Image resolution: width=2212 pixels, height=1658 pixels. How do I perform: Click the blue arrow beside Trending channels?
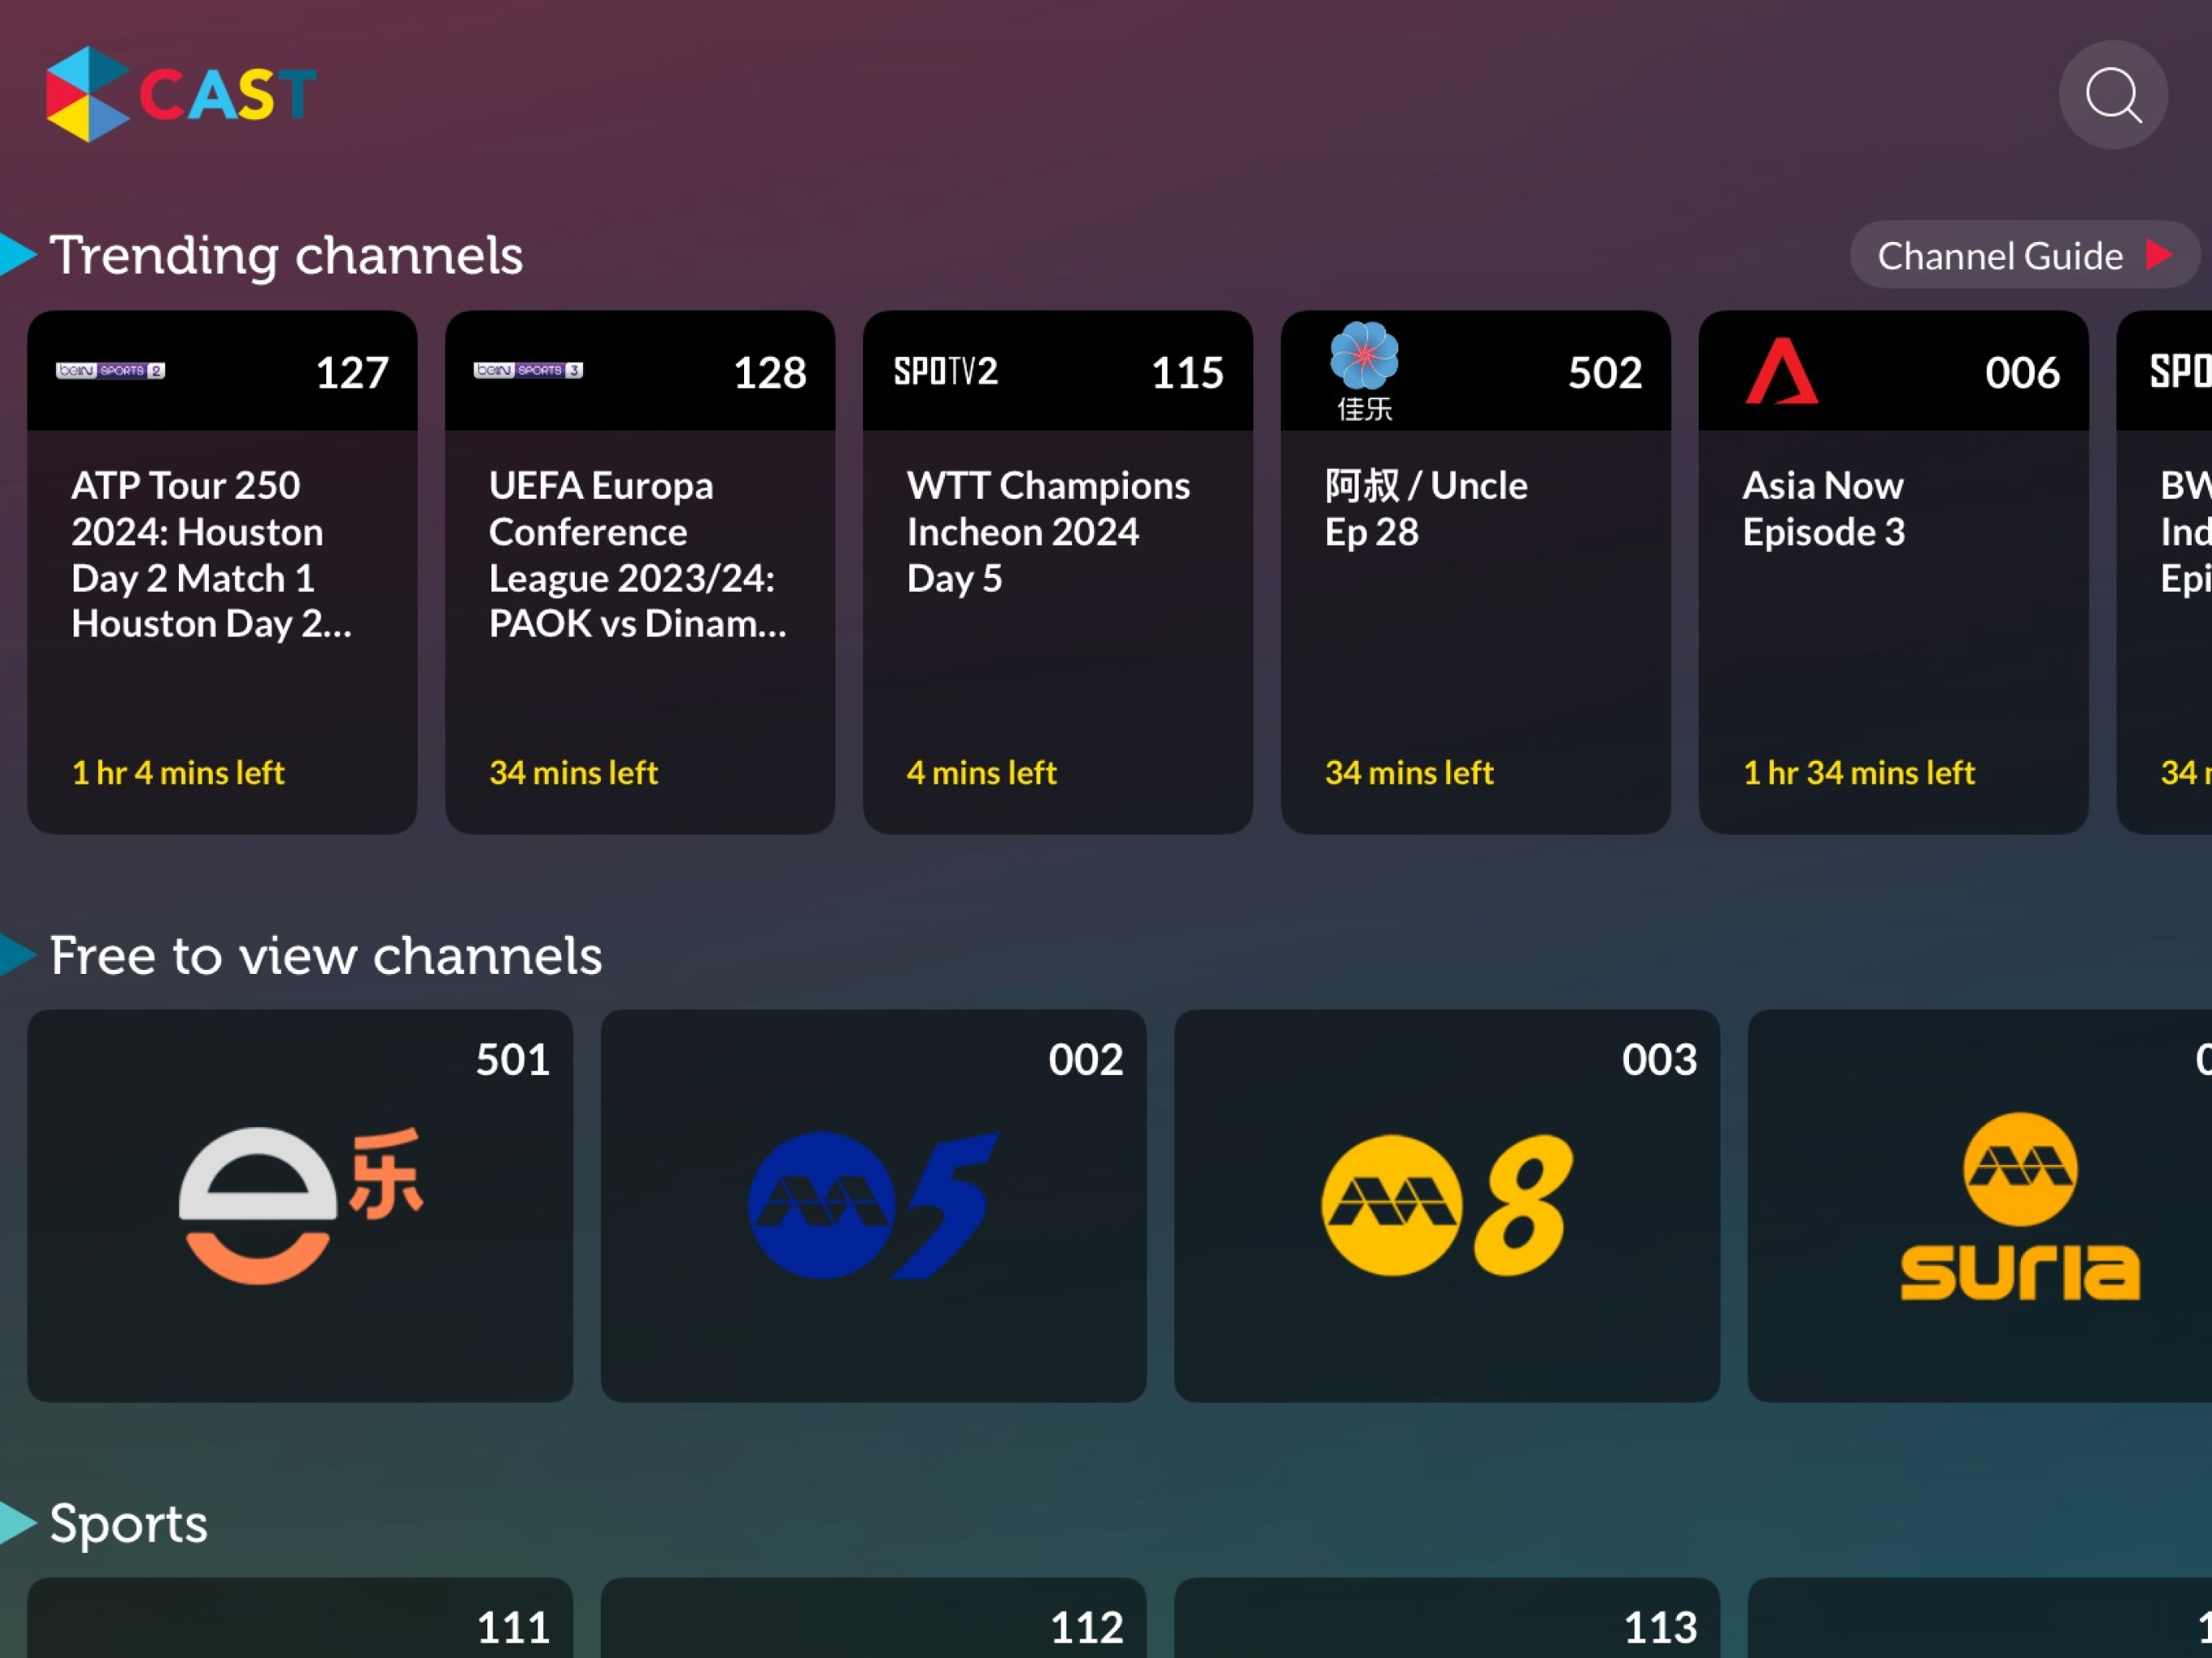click(17, 254)
